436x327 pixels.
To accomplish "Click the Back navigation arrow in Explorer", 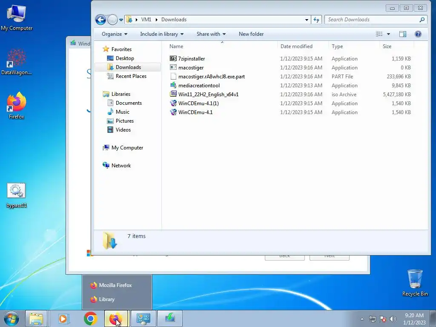I will pos(100,20).
